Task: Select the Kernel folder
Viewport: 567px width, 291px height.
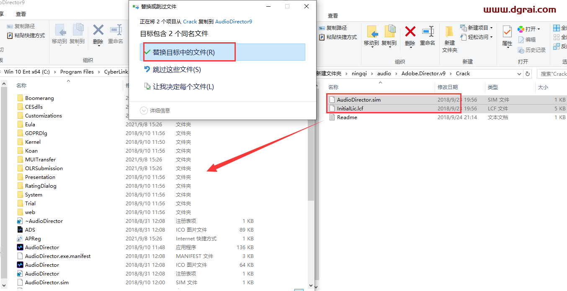Action: coord(33,142)
